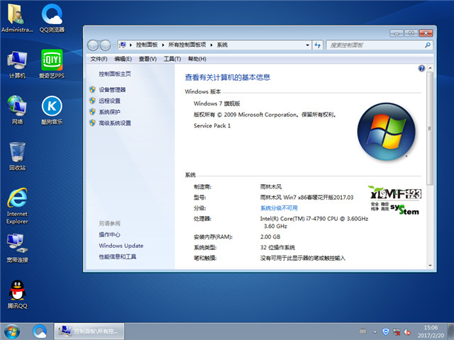This screenshot has height=340, width=454.
Task: Select the 控制面板 taskbar window button
Action: (x=89, y=331)
